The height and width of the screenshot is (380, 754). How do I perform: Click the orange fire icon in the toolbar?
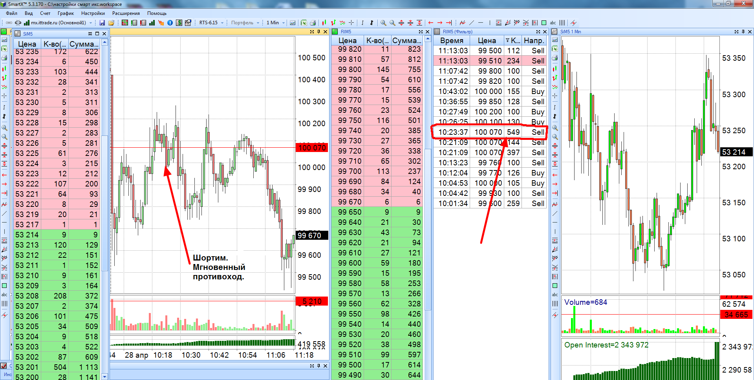click(x=161, y=23)
